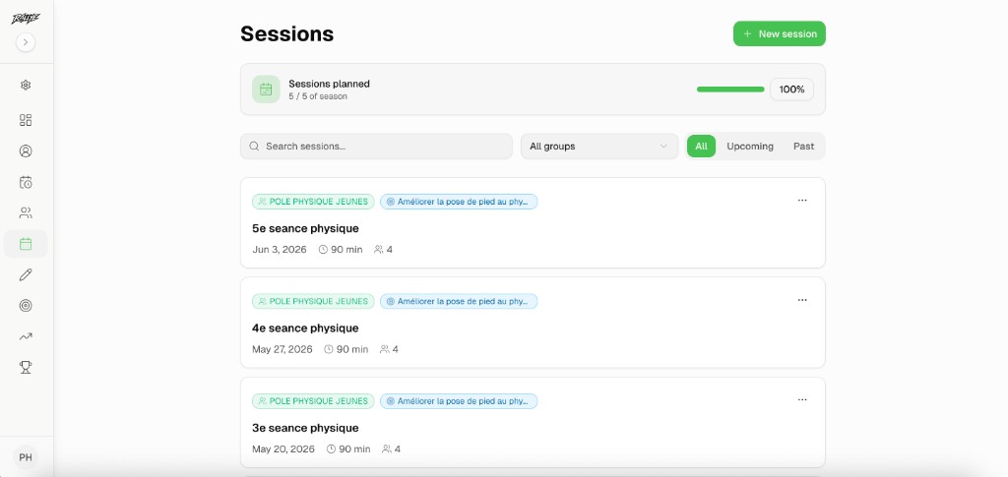Open the trending progress arrow icon in sidebar
Viewport: 1008px width, 477px height.
(26, 336)
